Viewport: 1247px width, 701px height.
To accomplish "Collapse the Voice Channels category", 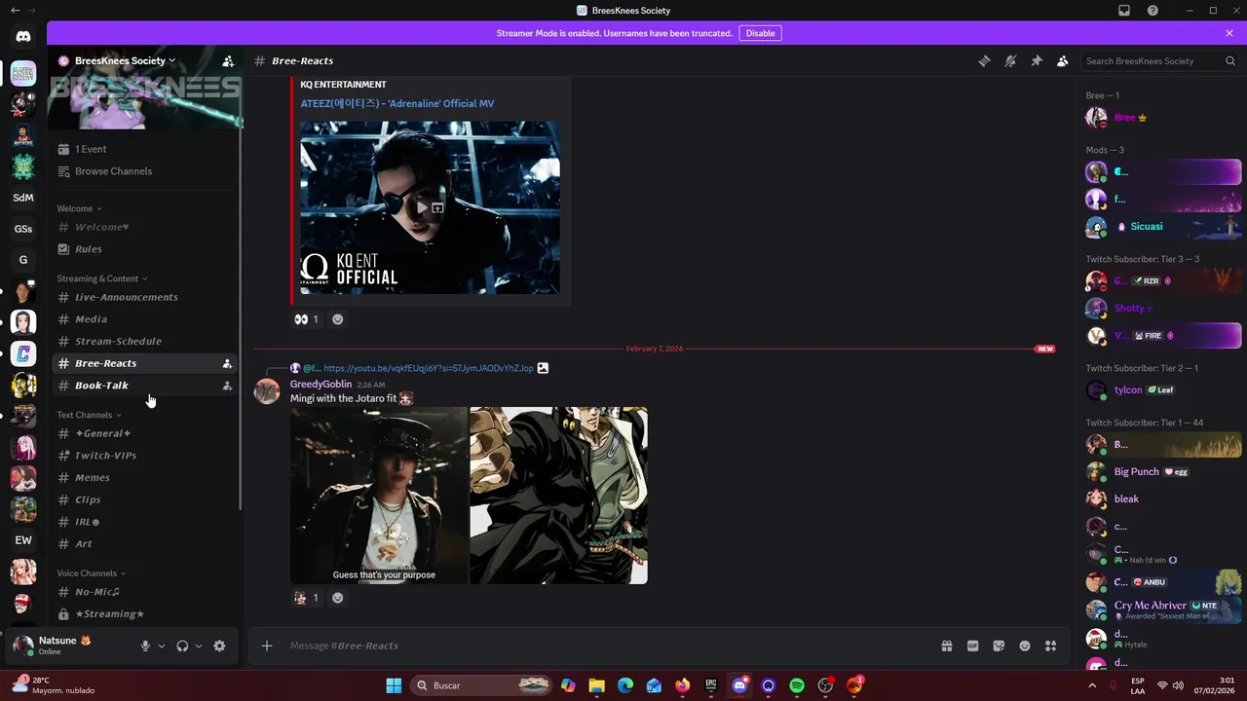I will [x=92, y=573].
